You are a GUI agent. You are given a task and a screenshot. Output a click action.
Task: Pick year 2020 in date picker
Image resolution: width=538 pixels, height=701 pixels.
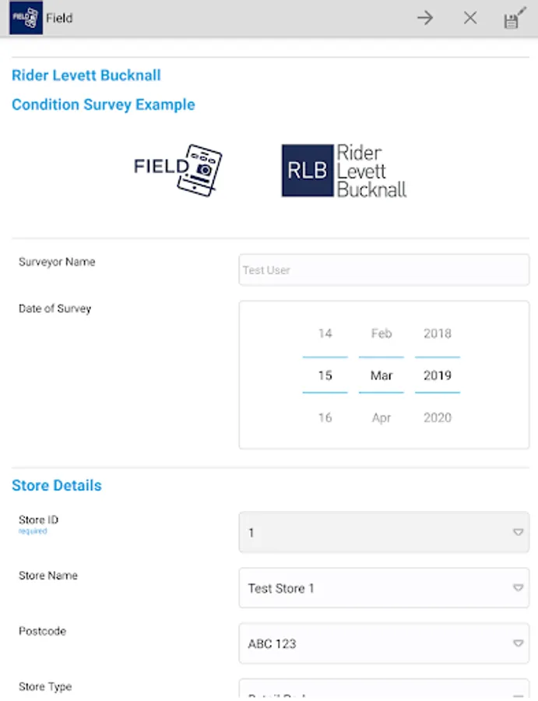tap(437, 417)
